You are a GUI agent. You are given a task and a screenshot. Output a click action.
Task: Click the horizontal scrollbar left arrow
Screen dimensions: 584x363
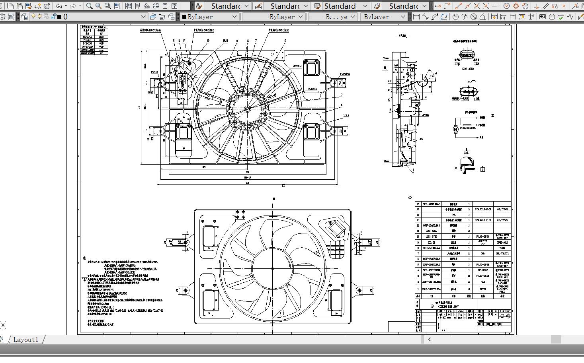click(429, 339)
